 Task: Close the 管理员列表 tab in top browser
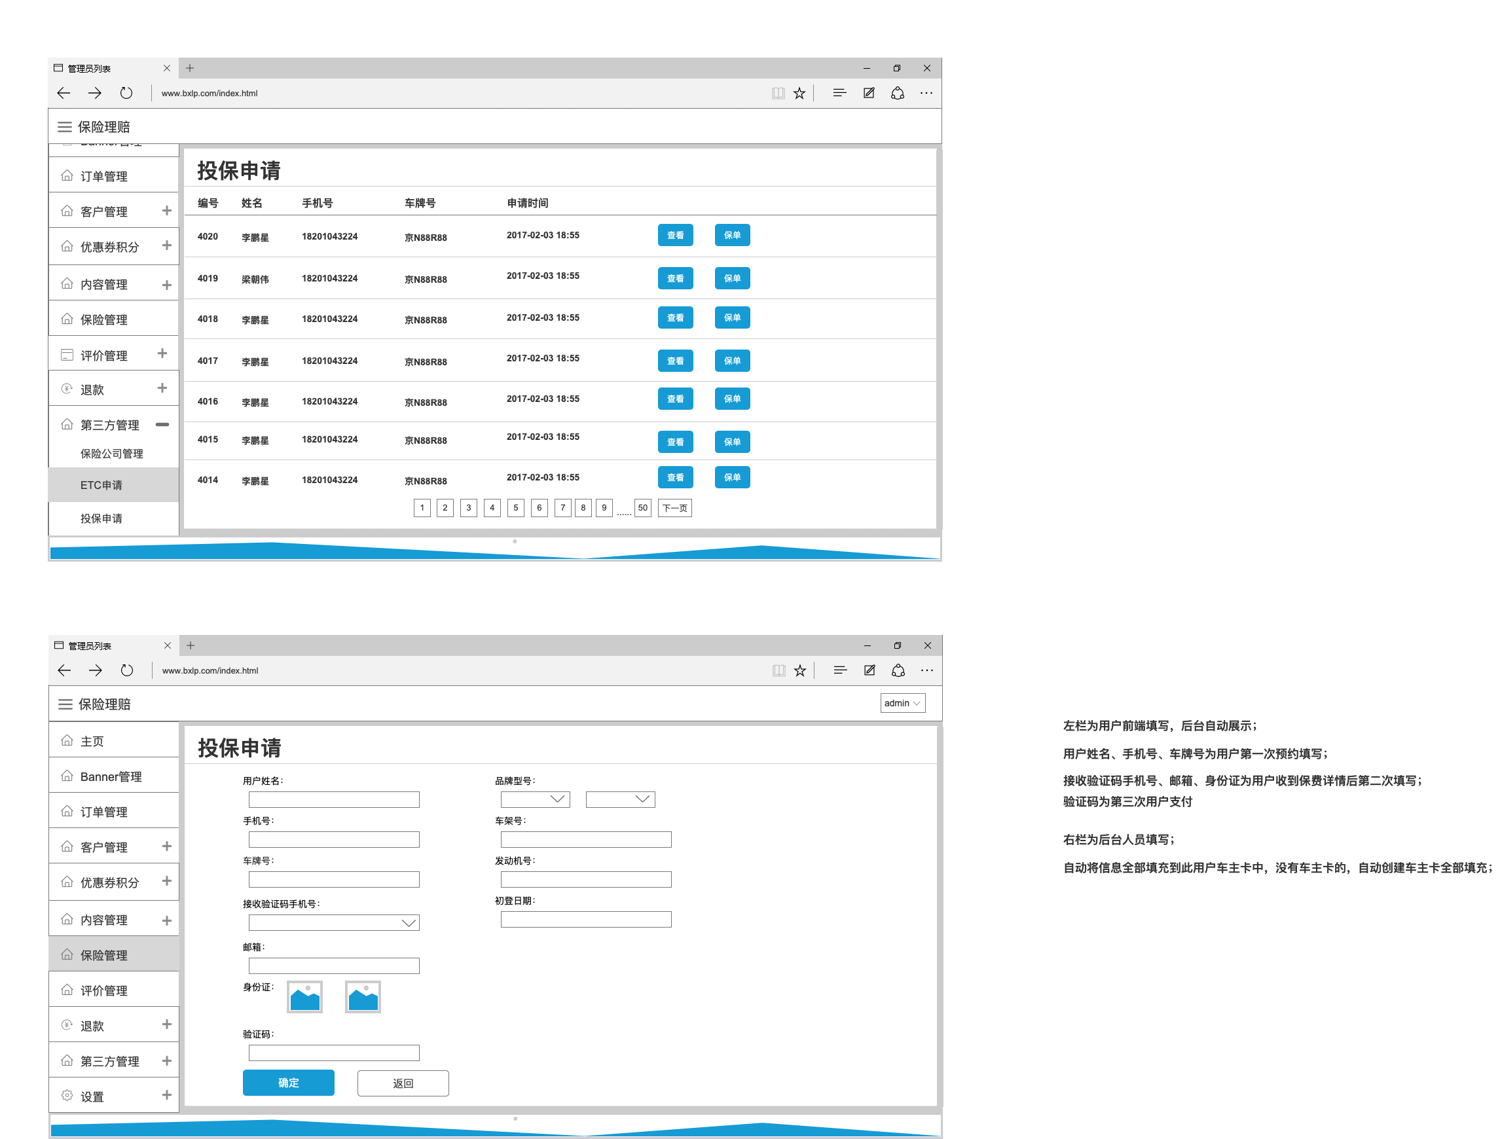click(167, 68)
